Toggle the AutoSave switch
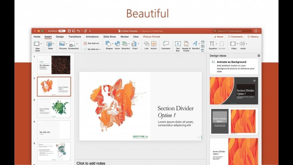The image size is (293, 165). pyautogui.click(x=62, y=31)
